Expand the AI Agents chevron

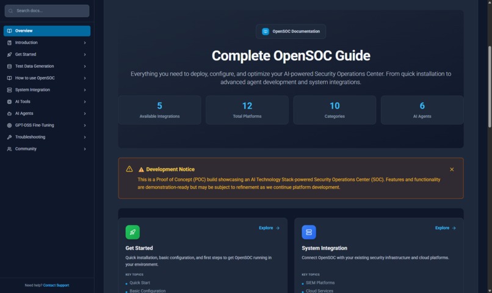coord(85,114)
